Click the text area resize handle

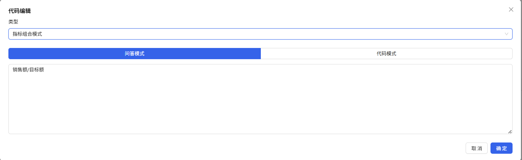pyautogui.click(x=510, y=132)
